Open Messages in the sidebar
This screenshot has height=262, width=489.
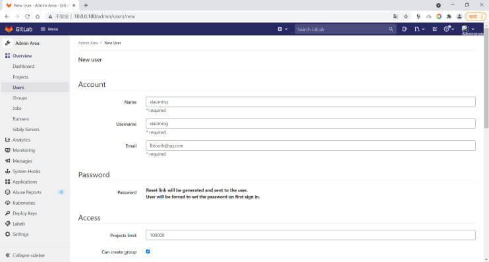coord(22,161)
